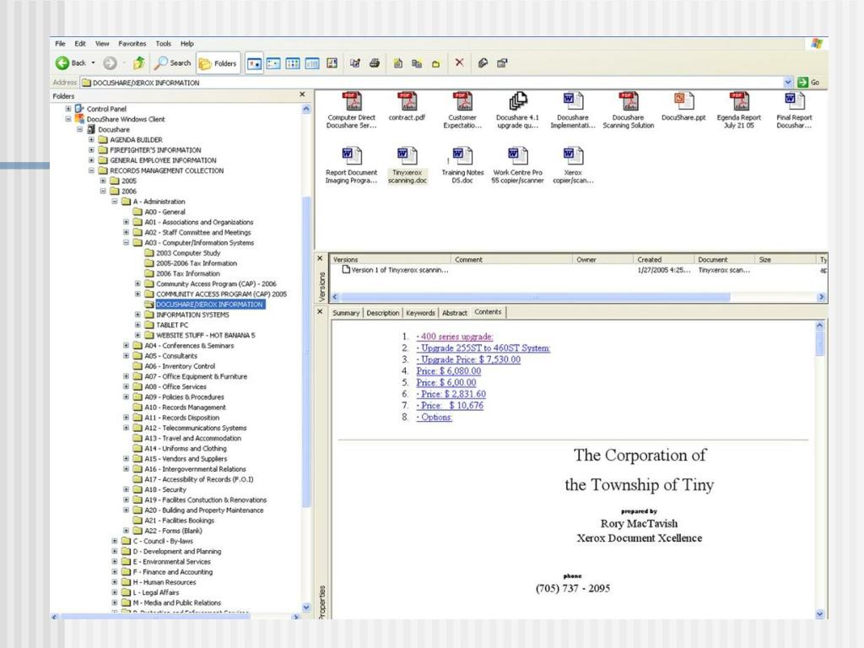Sort versions by Created column header
The image size is (864, 648).
[663, 260]
